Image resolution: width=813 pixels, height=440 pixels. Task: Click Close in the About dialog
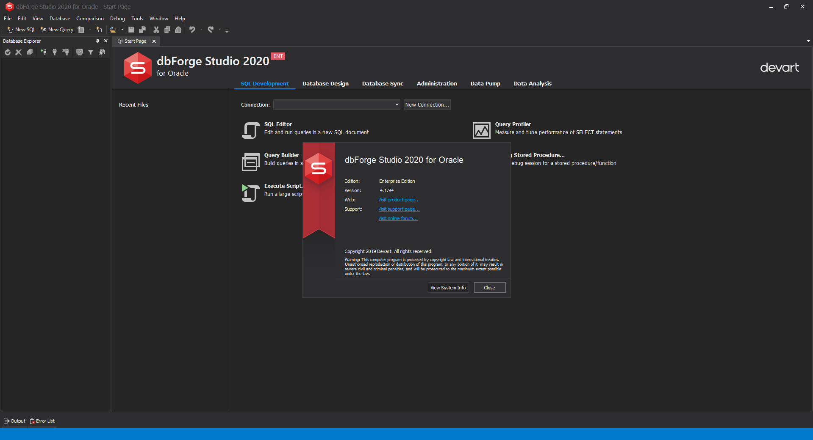[x=490, y=288]
